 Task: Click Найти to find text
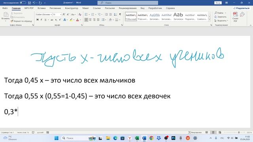[x=219, y=13]
